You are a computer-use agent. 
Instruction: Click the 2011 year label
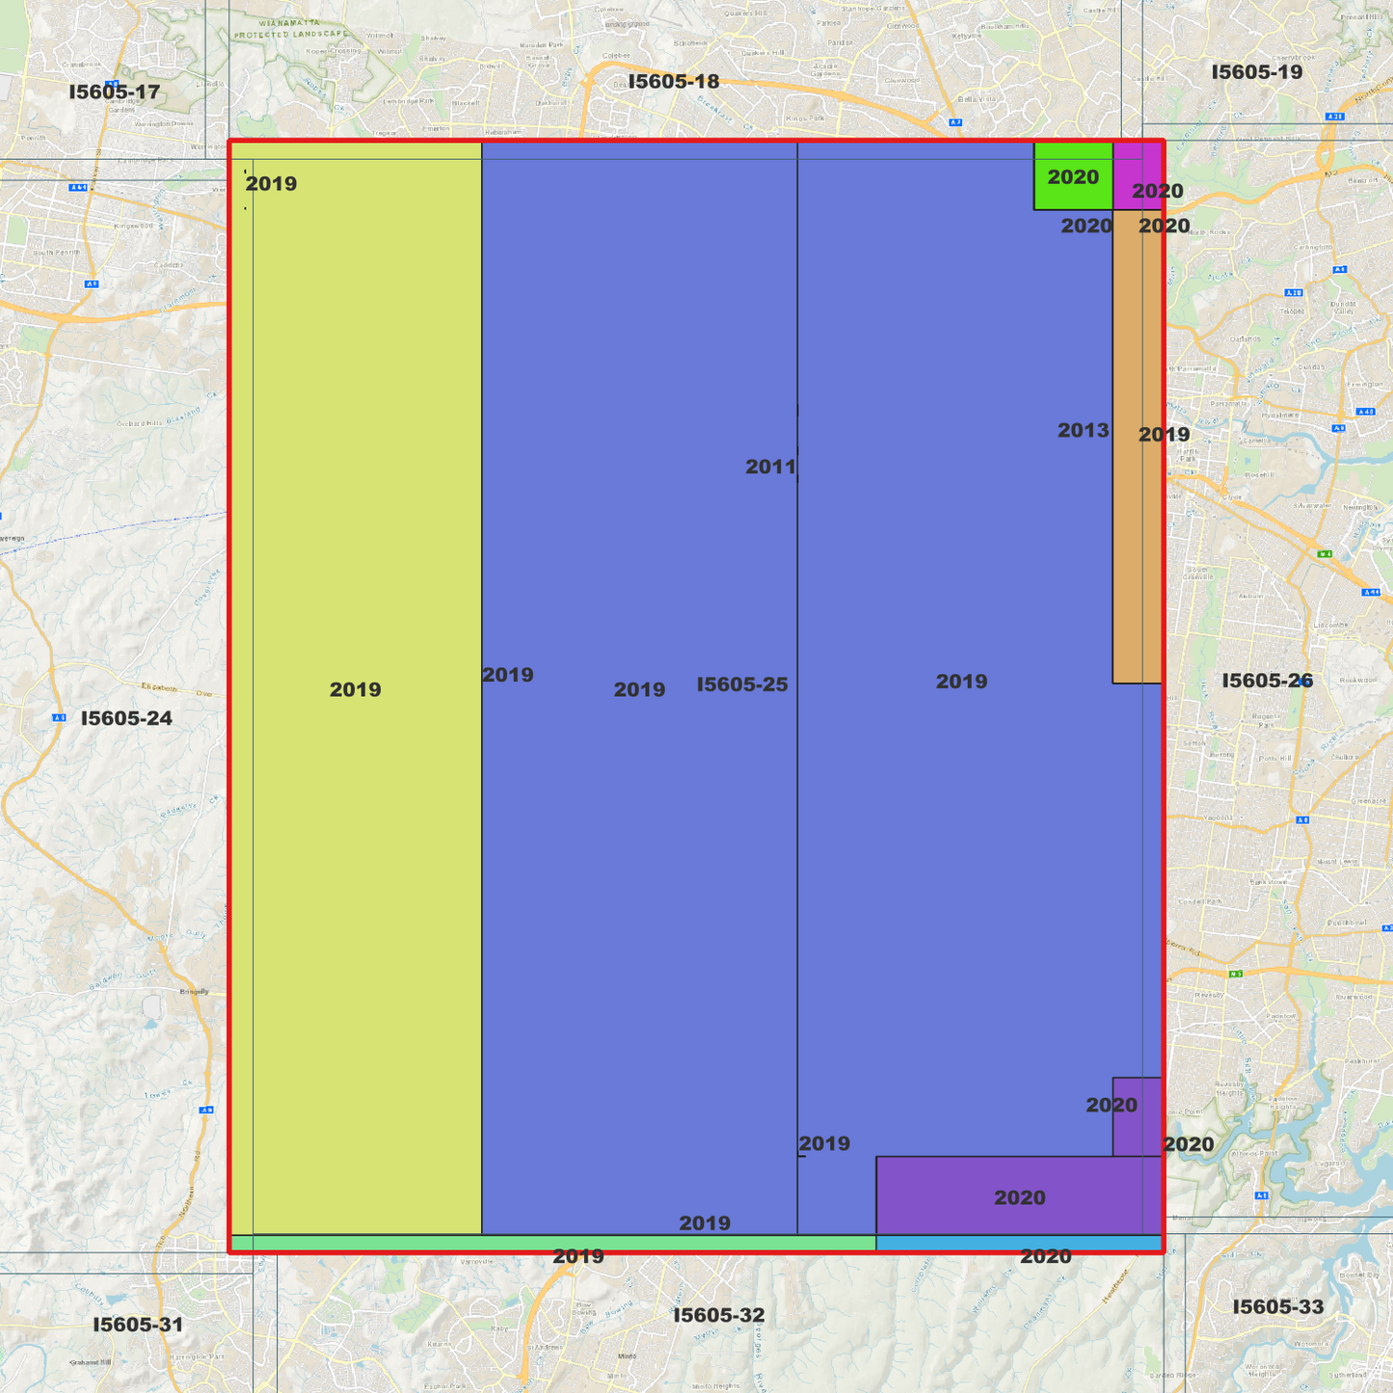coord(770,468)
